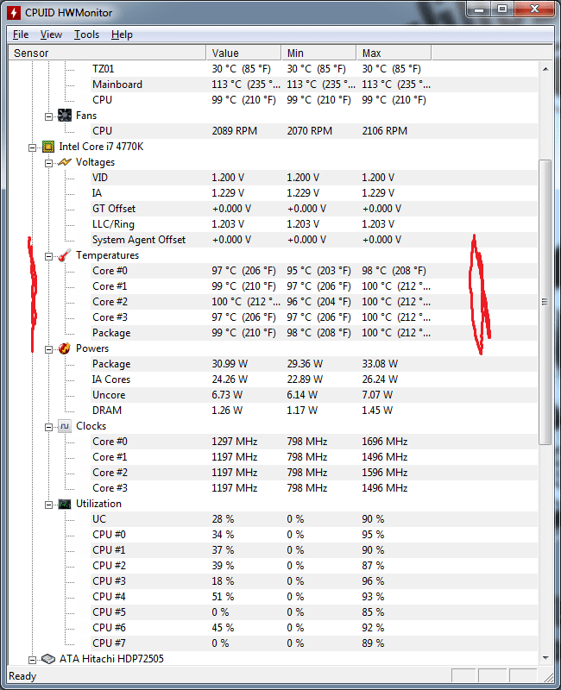Click the Clocks waveform icon
This screenshot has height=690, width=561.
pyautogui.click(x=65, y=426)
